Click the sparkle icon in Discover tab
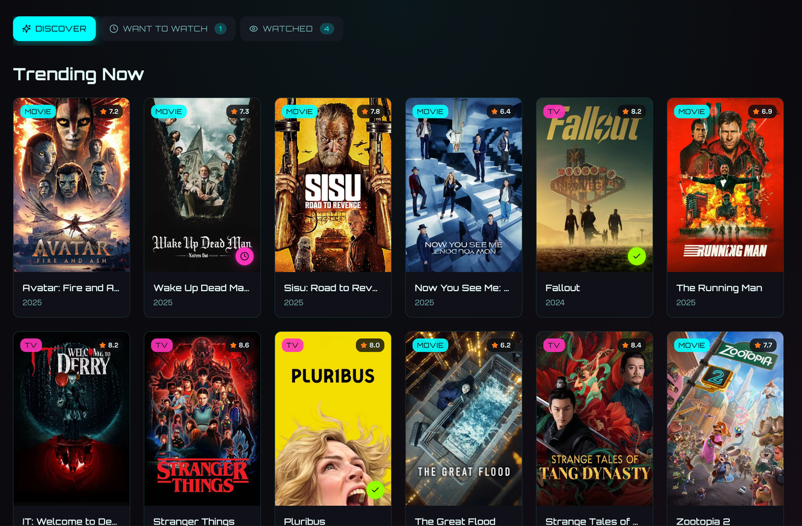 pyautogui.click(x=26, y=29)
